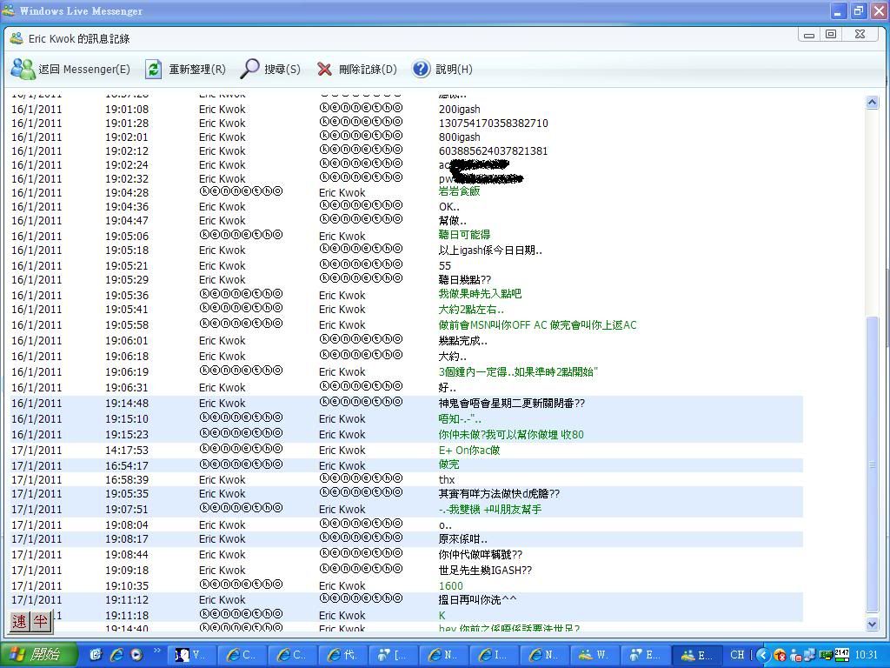Select the message '搵日再叫你洗^^'
The height and width of the screenshot is (668, 890).
tap(477, 599)
